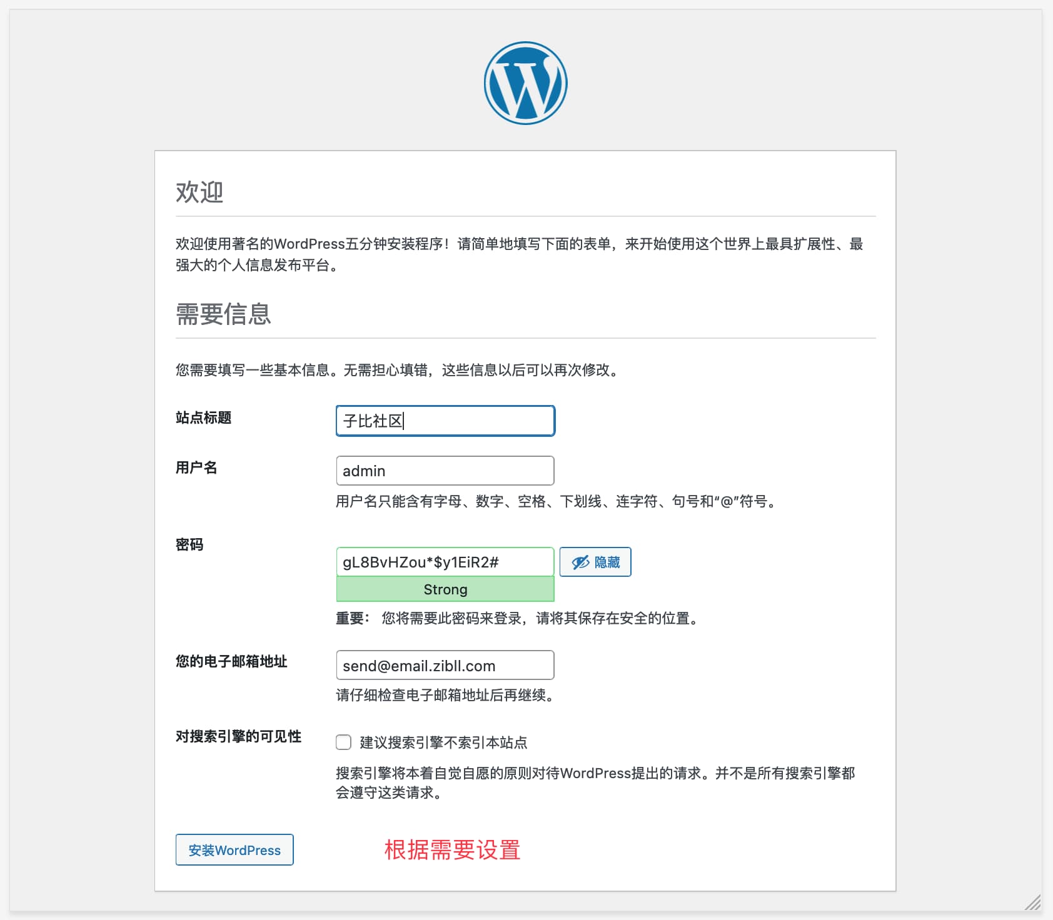Click the email field showing send@email.zibll.com
Screen dimensions: 1053x920
[445, 665]
